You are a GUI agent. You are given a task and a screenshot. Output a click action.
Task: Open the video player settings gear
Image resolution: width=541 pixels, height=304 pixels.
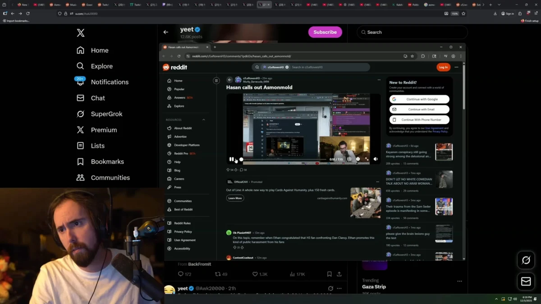point(358,159)
